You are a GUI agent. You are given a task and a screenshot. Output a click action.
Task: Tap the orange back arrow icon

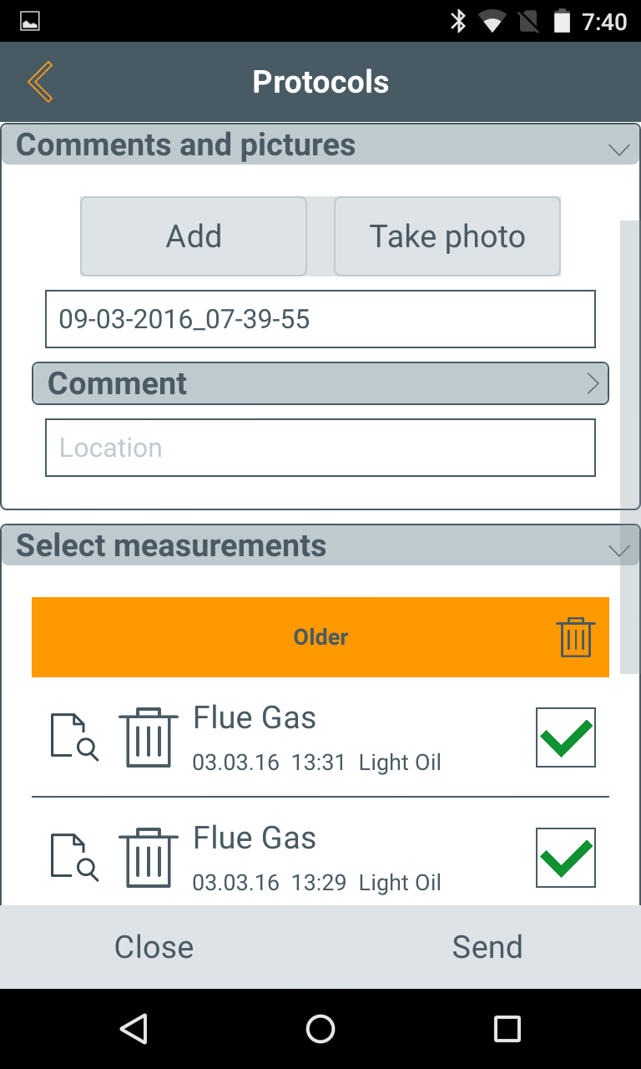(x=40, y=82)
